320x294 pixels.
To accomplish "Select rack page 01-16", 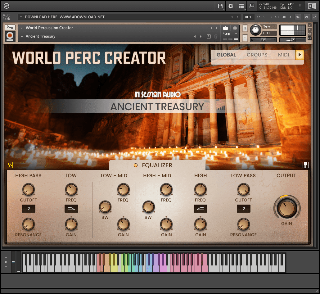I will (248, 17).
